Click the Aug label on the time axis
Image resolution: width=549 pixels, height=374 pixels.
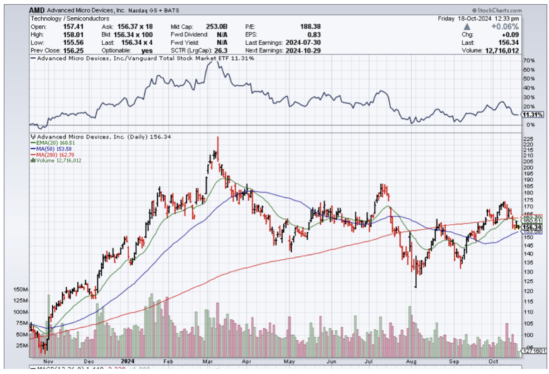(411, 361)
